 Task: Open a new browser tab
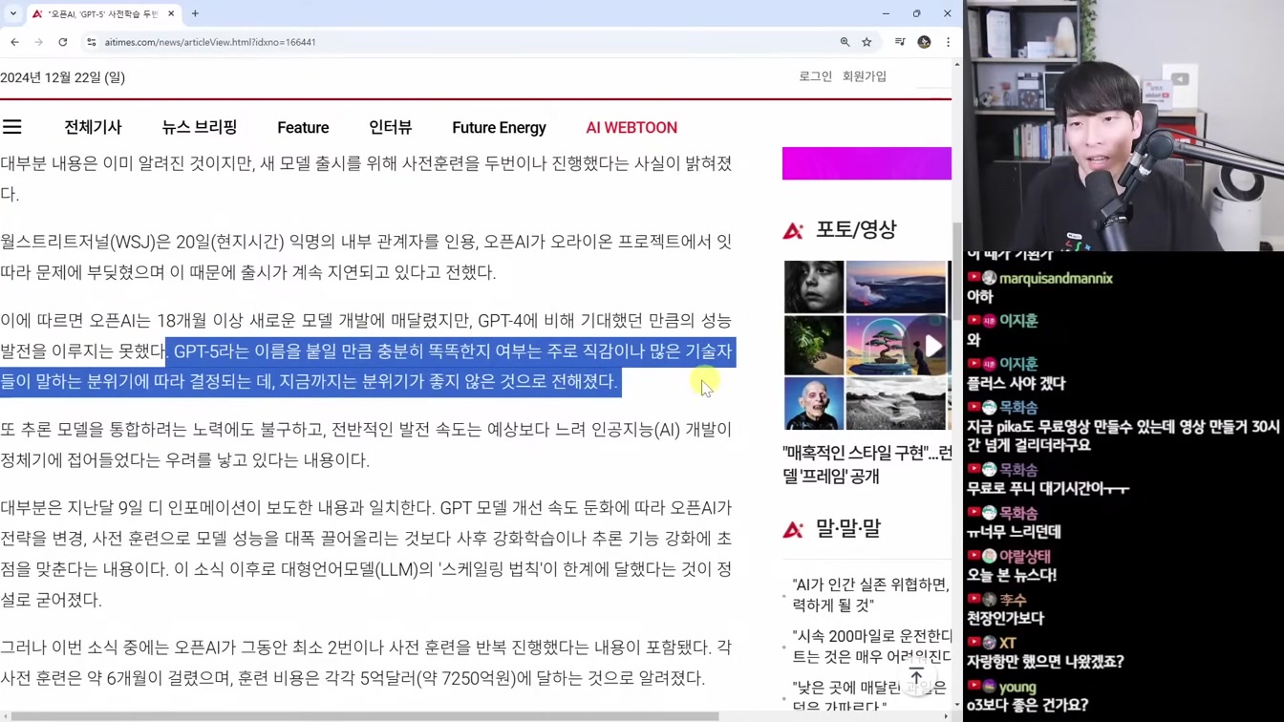195,13
